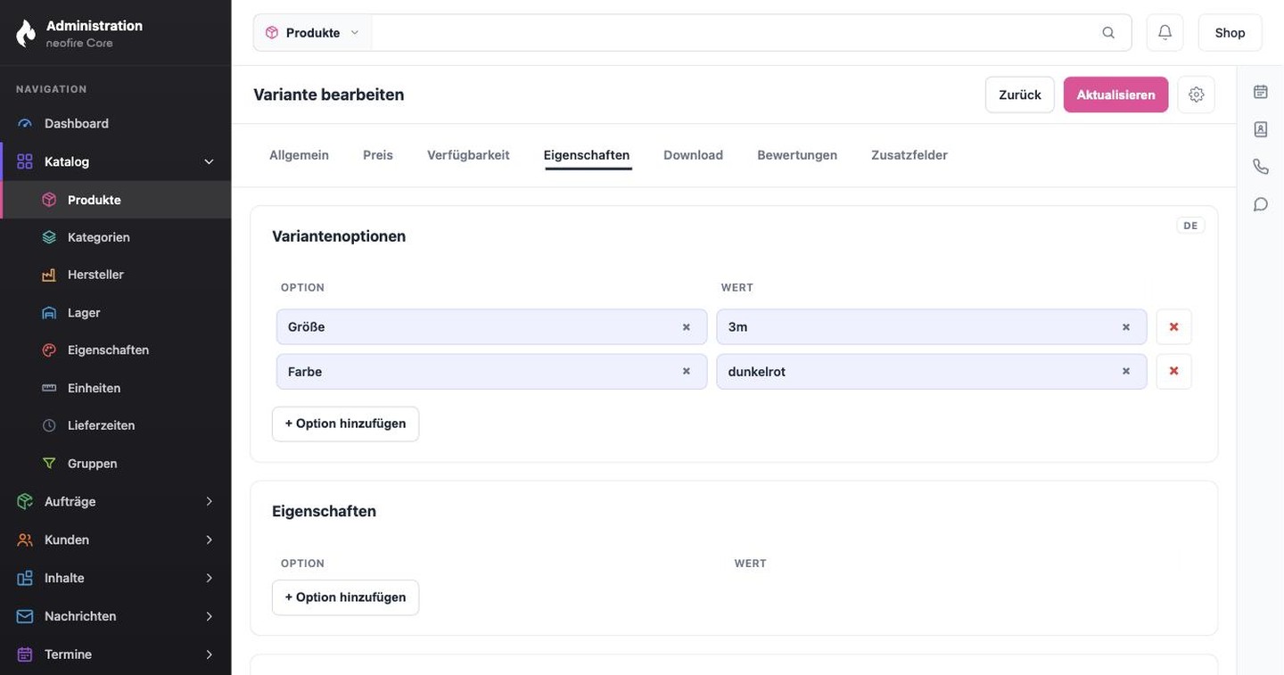Expand the Kunden menu section
The height and width of the screenshot is (675, 1284).
116,539
